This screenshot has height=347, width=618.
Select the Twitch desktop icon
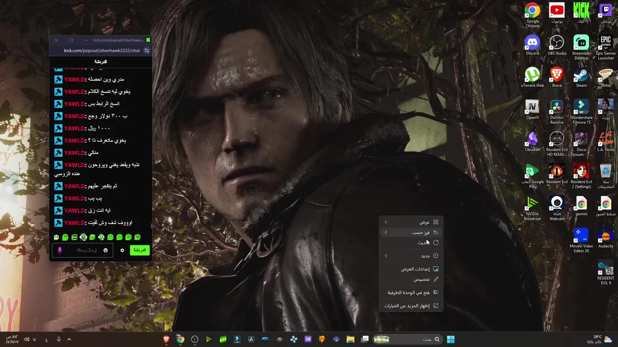pyautogui.click(x=605, y=13)
